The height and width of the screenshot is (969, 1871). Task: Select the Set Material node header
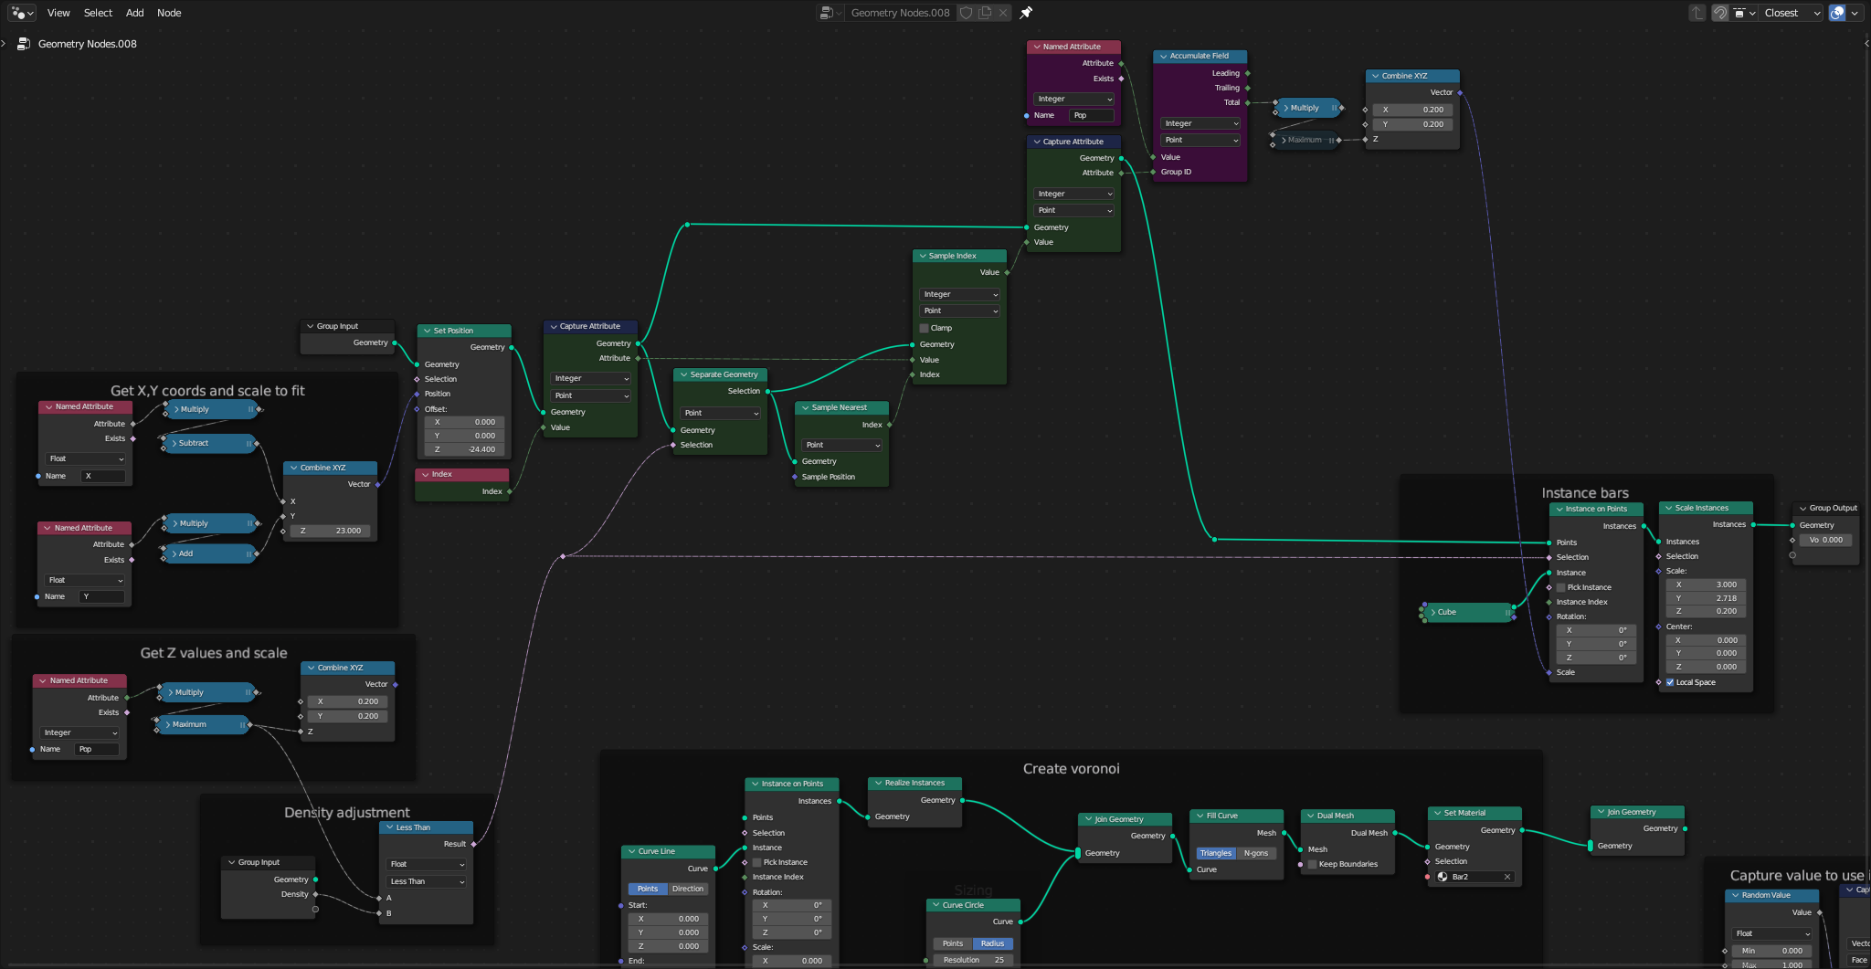pyautogui.click(x=1475, y=813)
